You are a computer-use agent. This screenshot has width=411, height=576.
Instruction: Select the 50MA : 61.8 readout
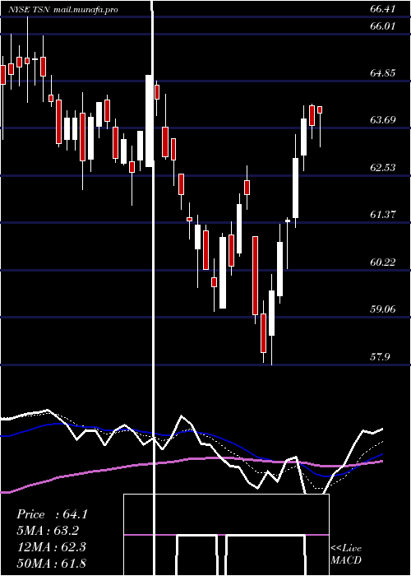[x=51, y=563]
